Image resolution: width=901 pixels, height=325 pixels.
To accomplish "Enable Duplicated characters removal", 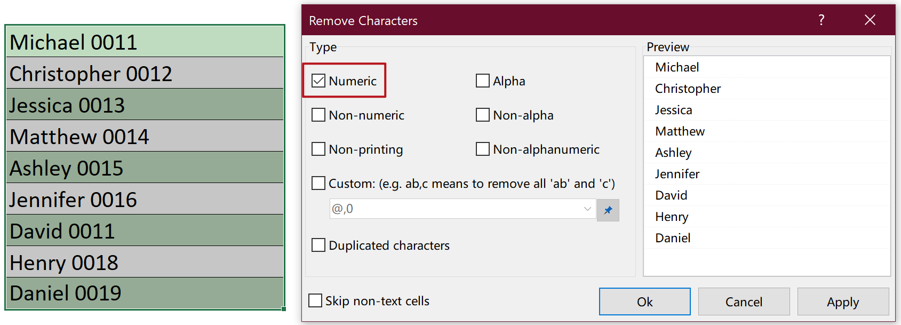I will point(318,245).
